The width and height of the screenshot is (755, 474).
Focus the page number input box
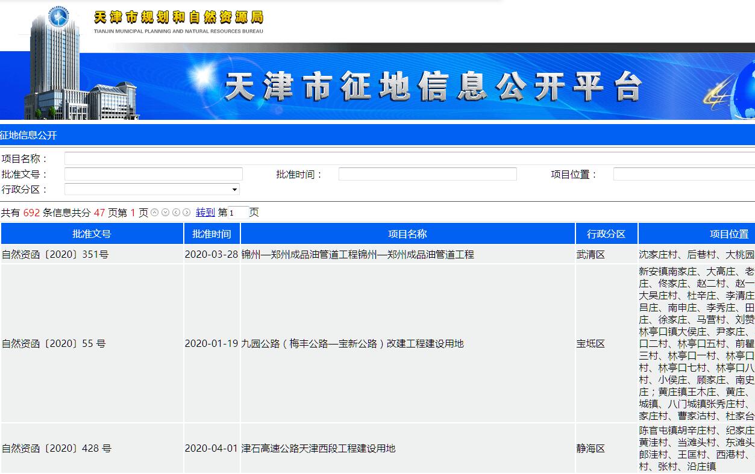point(238,213)
